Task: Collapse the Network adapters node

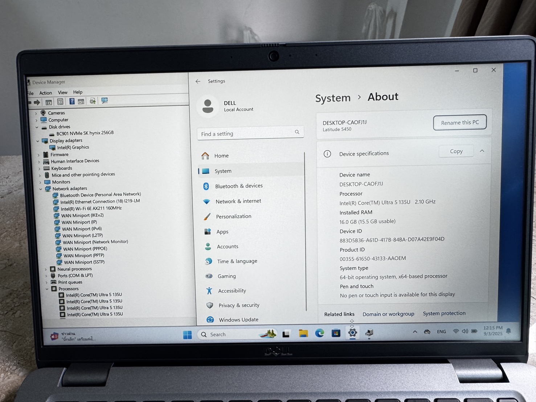Action: (x=41, y=189)
